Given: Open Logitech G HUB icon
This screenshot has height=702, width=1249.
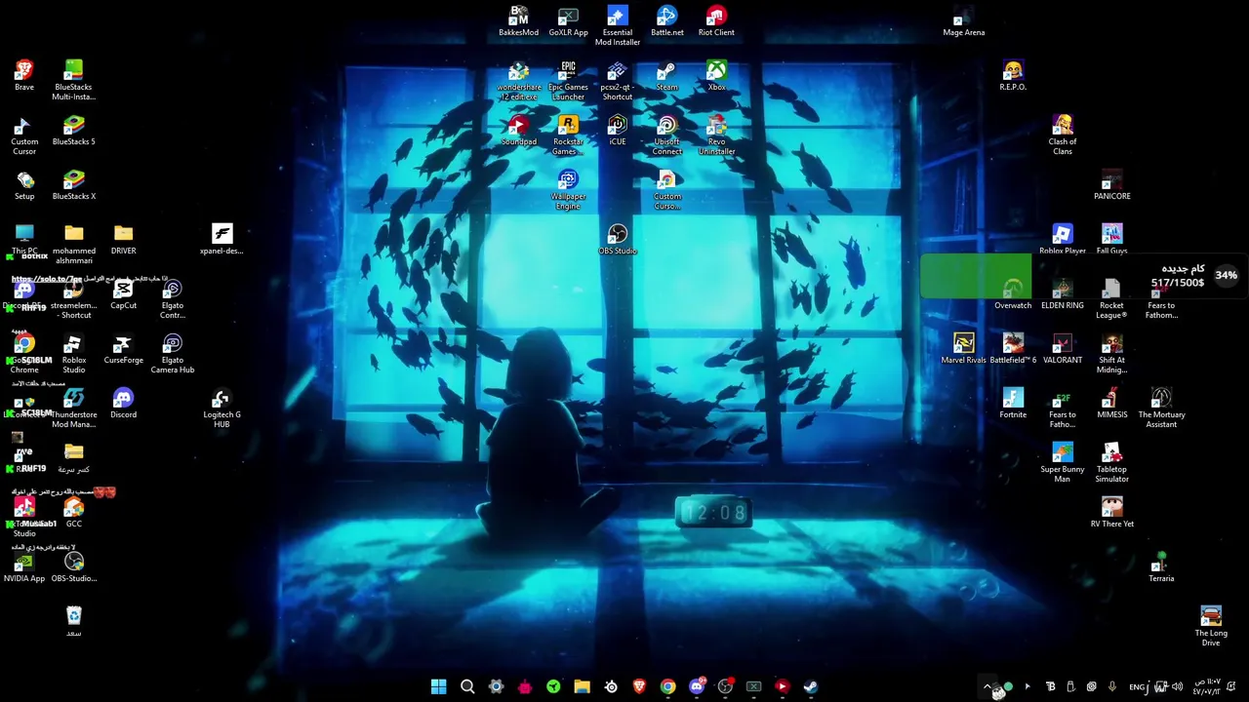Looking at the screenshot, I should tap(222, 409).
